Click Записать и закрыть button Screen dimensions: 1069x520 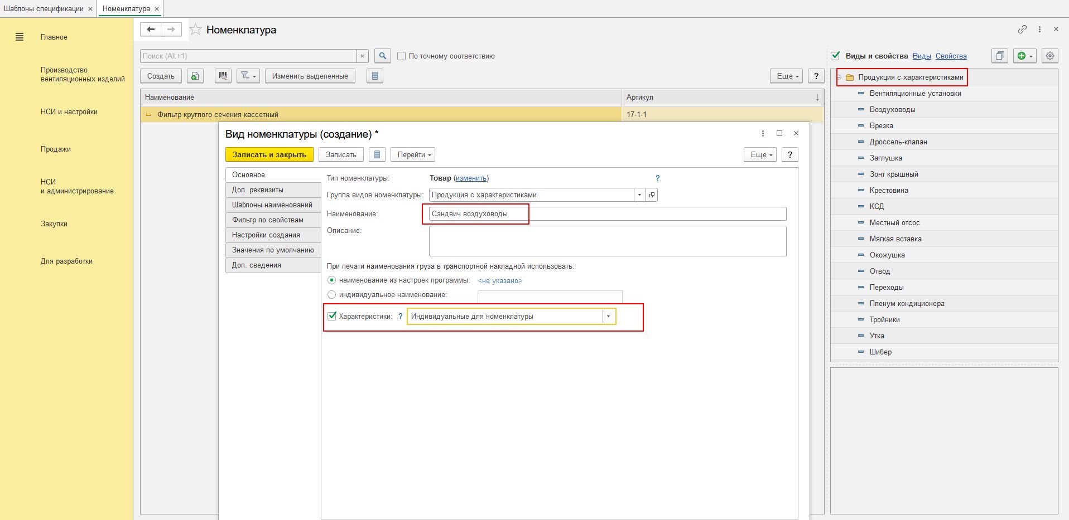tap(269, 154)
